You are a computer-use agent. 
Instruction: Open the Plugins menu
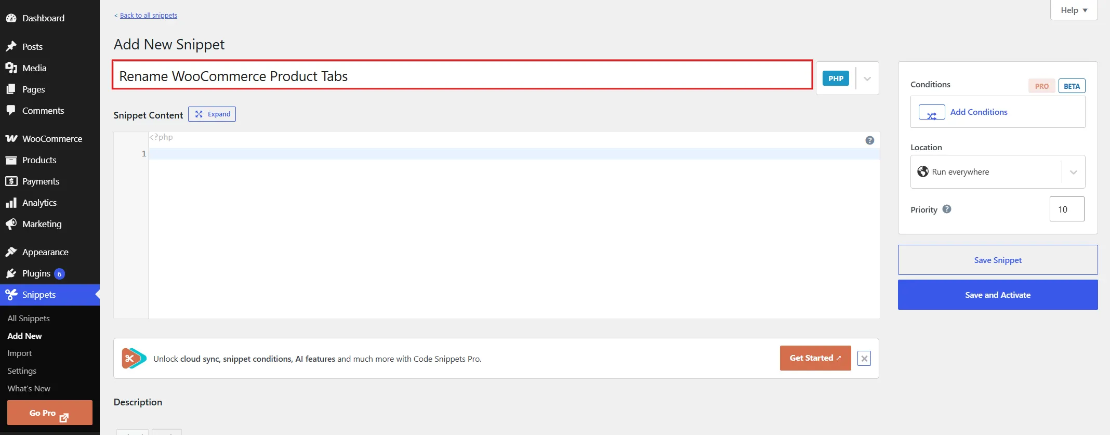pos(50,273)
